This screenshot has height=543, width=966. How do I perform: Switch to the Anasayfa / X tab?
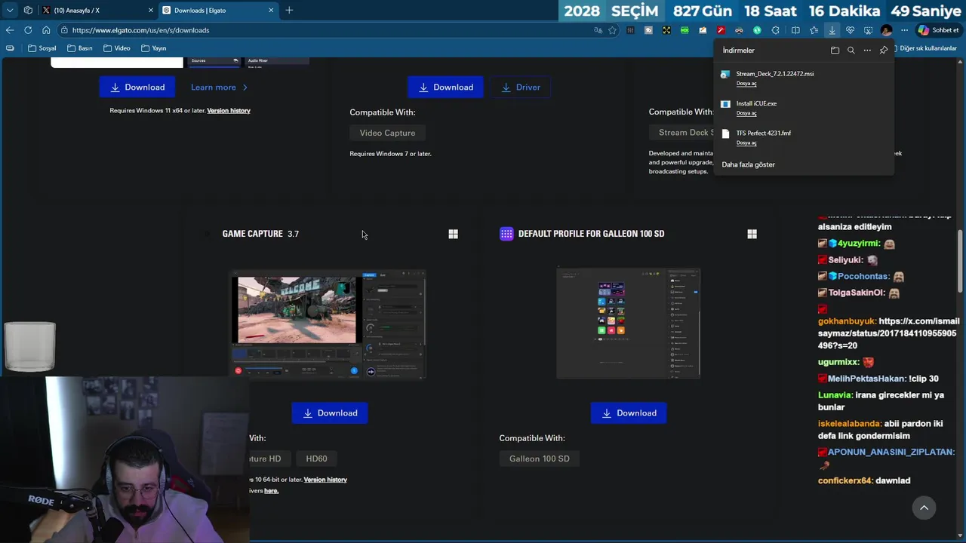point(97,11)
